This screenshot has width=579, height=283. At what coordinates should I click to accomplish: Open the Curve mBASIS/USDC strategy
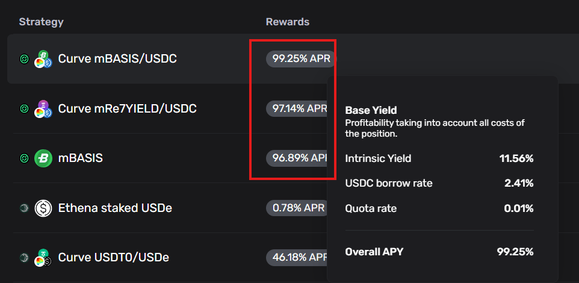tap(117, 59)
